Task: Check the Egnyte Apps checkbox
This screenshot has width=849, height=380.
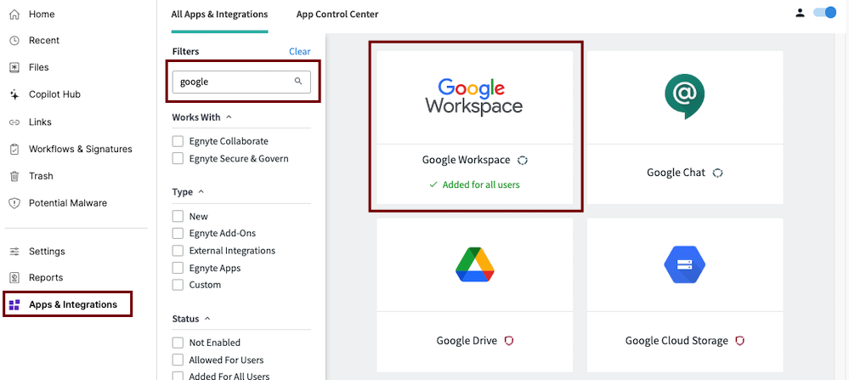Action: [x=178, y=268]
